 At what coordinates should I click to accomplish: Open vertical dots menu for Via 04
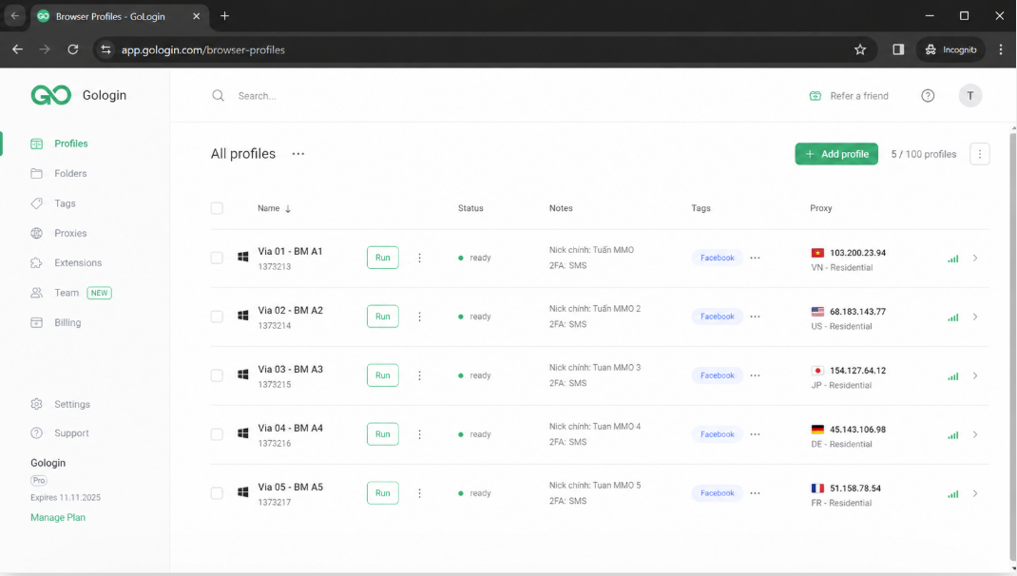420,434
